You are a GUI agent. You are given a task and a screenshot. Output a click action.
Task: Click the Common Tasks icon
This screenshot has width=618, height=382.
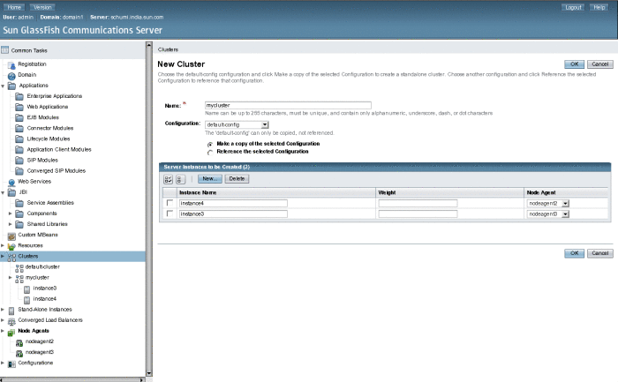point(4,50)
